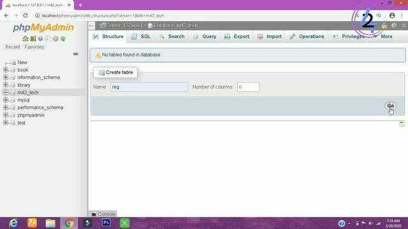Viewport: 408px width, 229px height.
Task: Hide navigation panel arrow button
Action: click(x=91, y=25)
